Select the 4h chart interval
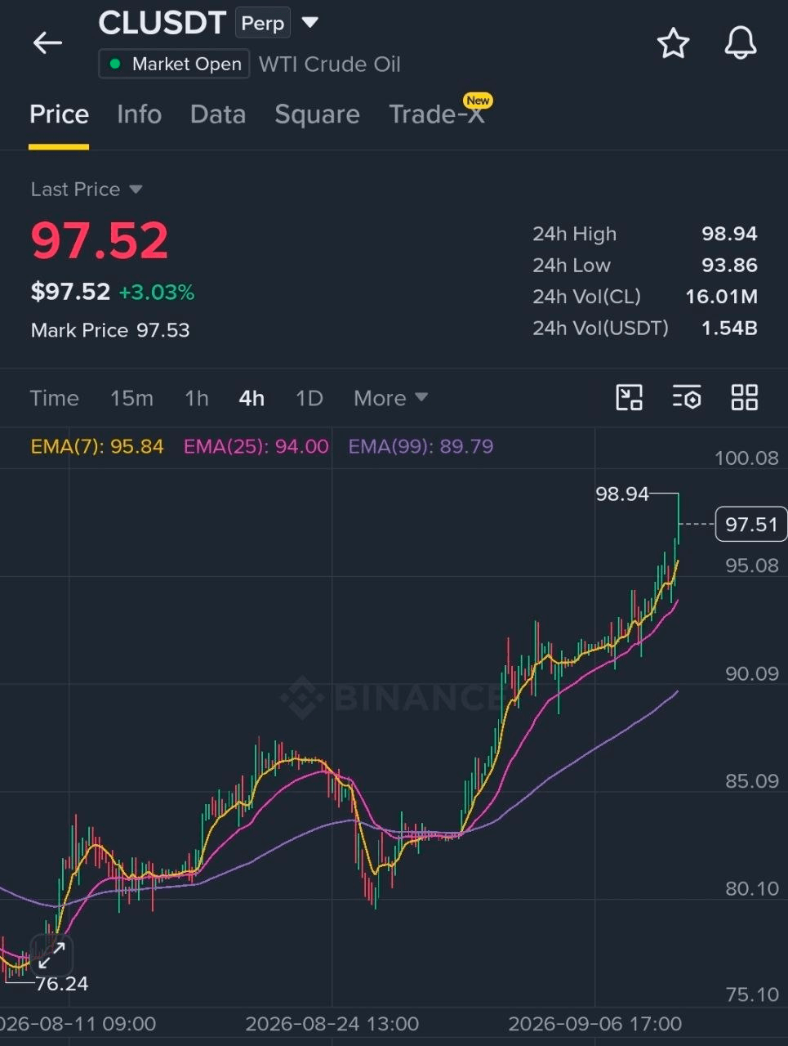Image resolution: width=788 pixels, height=1046 pixels. 252,398
